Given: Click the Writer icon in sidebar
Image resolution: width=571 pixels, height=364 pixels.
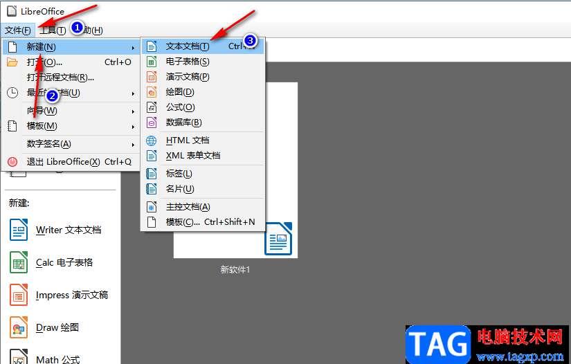Looking at the screenshot, I should pyautogui.click(x=19, y=230).
